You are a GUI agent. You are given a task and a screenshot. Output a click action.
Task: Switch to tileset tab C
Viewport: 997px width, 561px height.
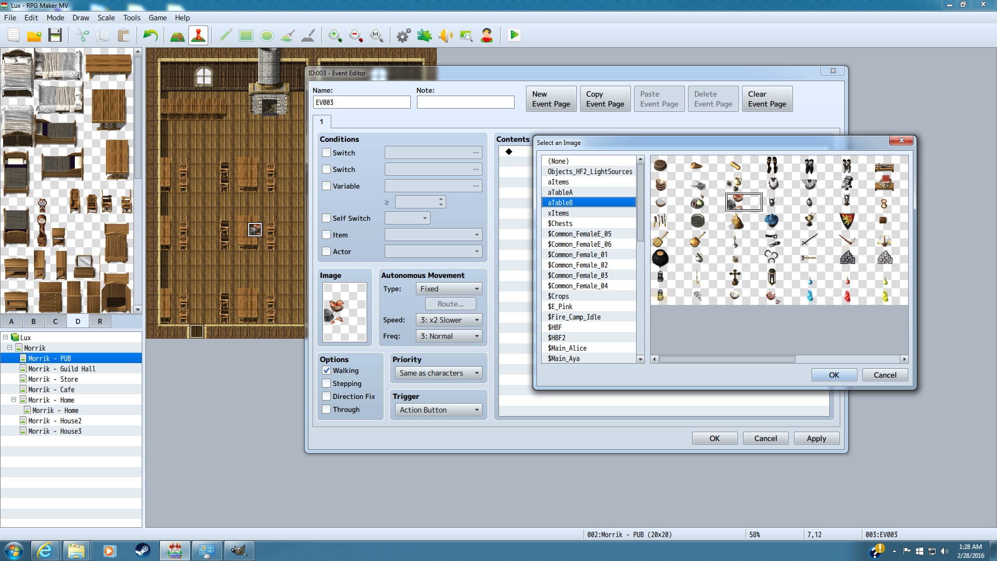click(x=55, y=321)
